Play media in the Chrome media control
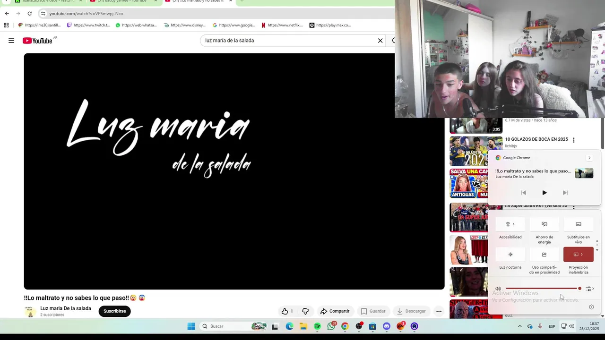605x340 pixels. (x=544, y=193)
